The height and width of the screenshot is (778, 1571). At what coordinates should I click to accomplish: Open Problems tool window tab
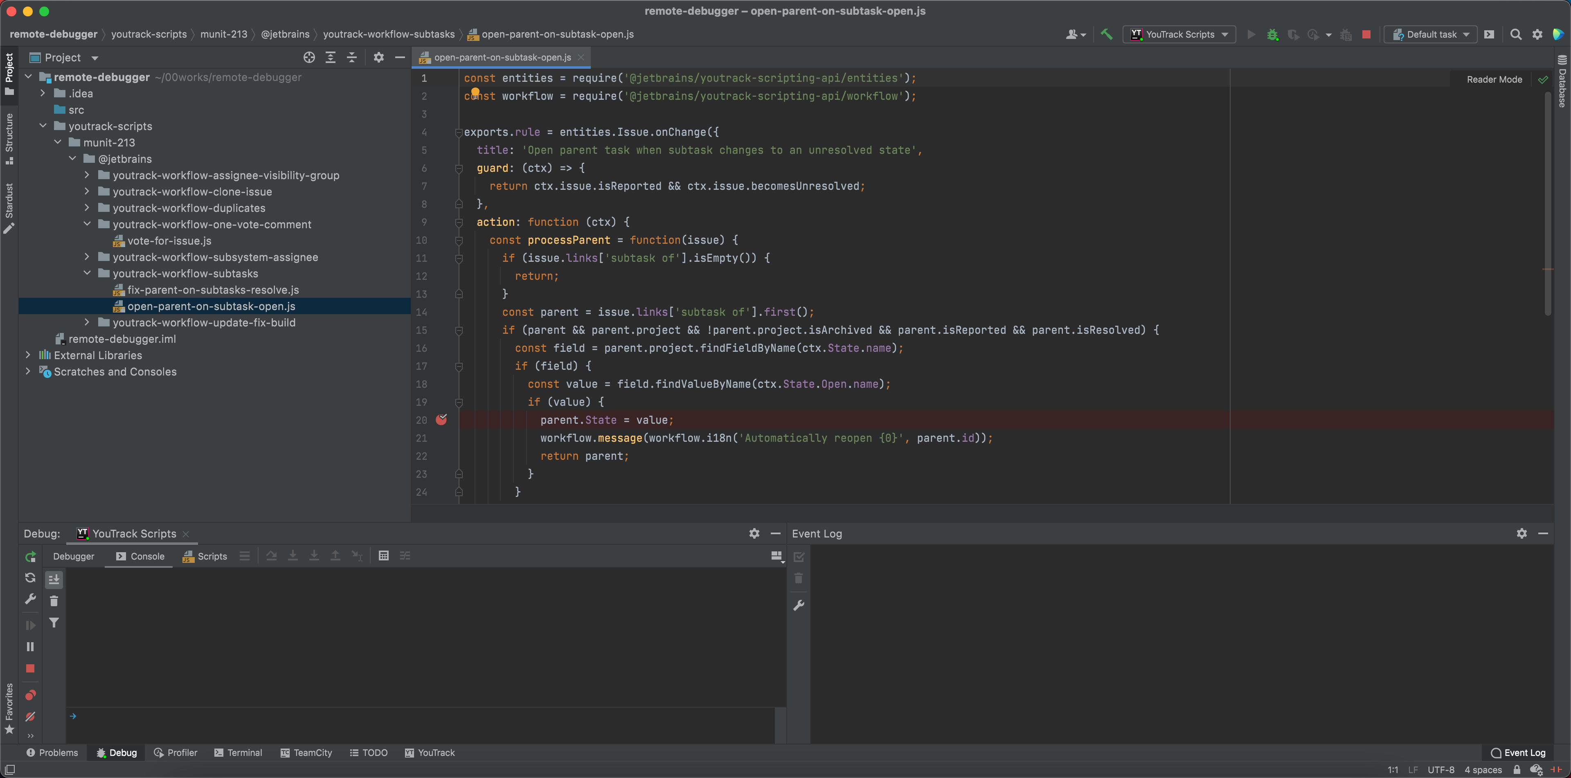click(52, 753)
